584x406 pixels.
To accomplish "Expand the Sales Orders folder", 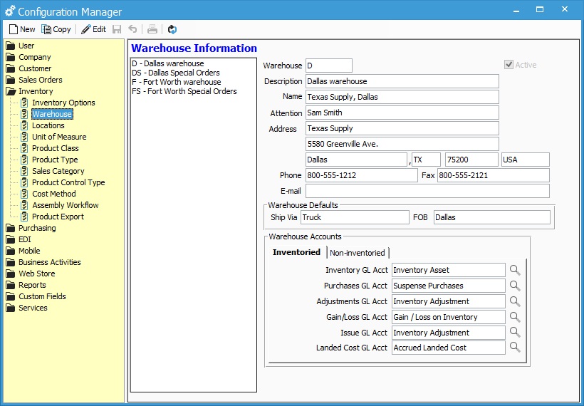I will pyautogui.click(x=11, y=80).
